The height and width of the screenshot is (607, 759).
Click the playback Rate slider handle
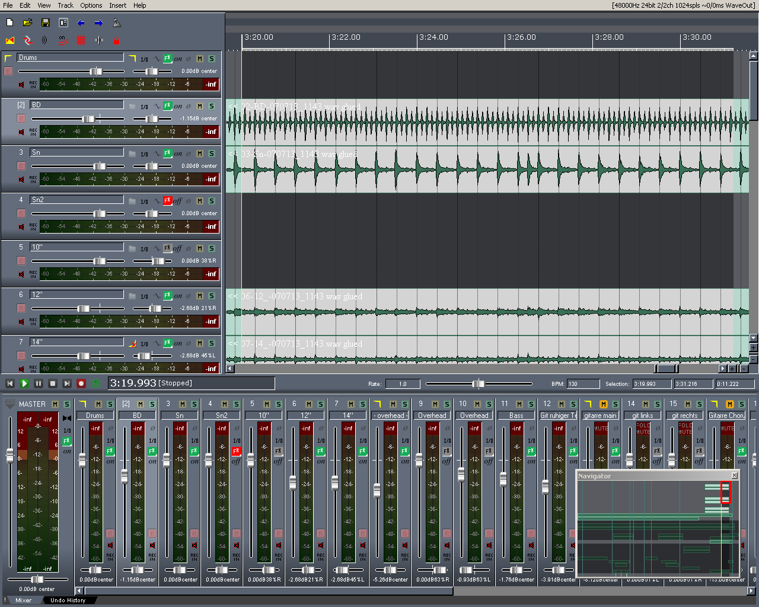[x=478, y=384]
